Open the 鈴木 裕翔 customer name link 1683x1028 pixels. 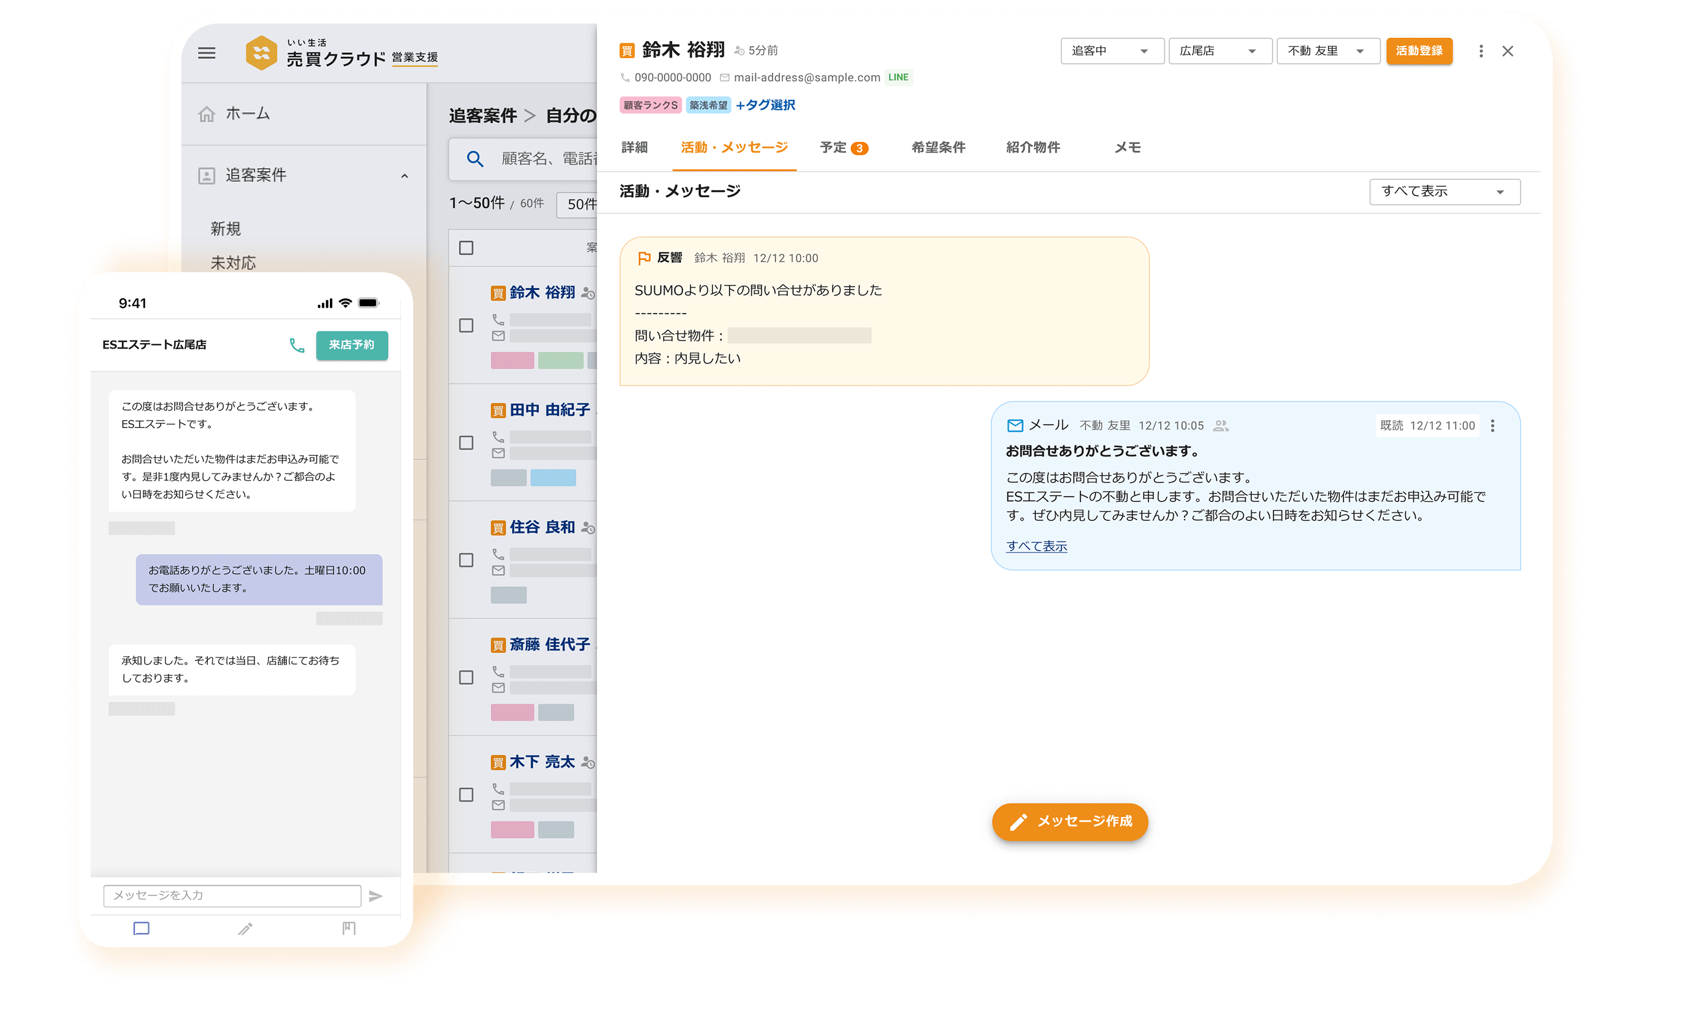pos(543,293)
